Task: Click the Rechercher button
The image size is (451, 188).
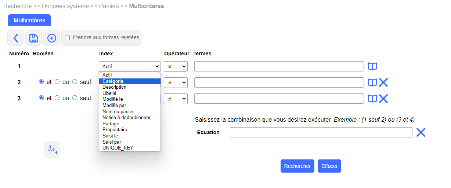Action: (297, 166)
